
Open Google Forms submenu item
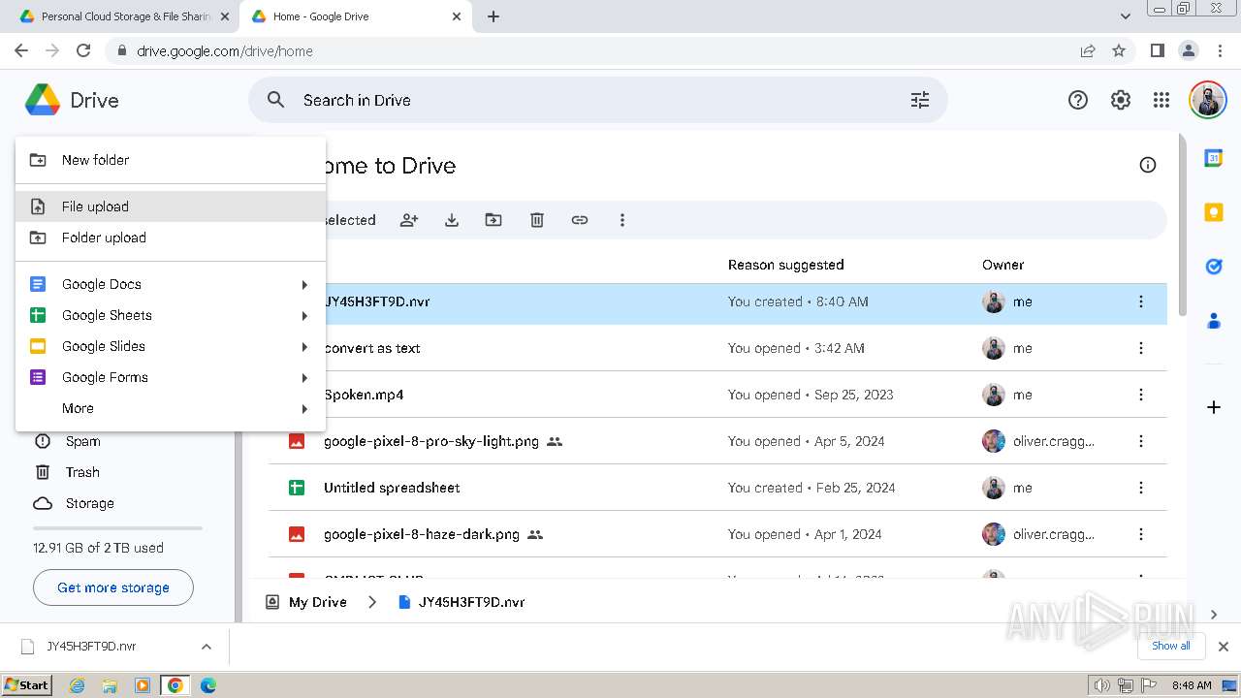click(x=171, y=377)
